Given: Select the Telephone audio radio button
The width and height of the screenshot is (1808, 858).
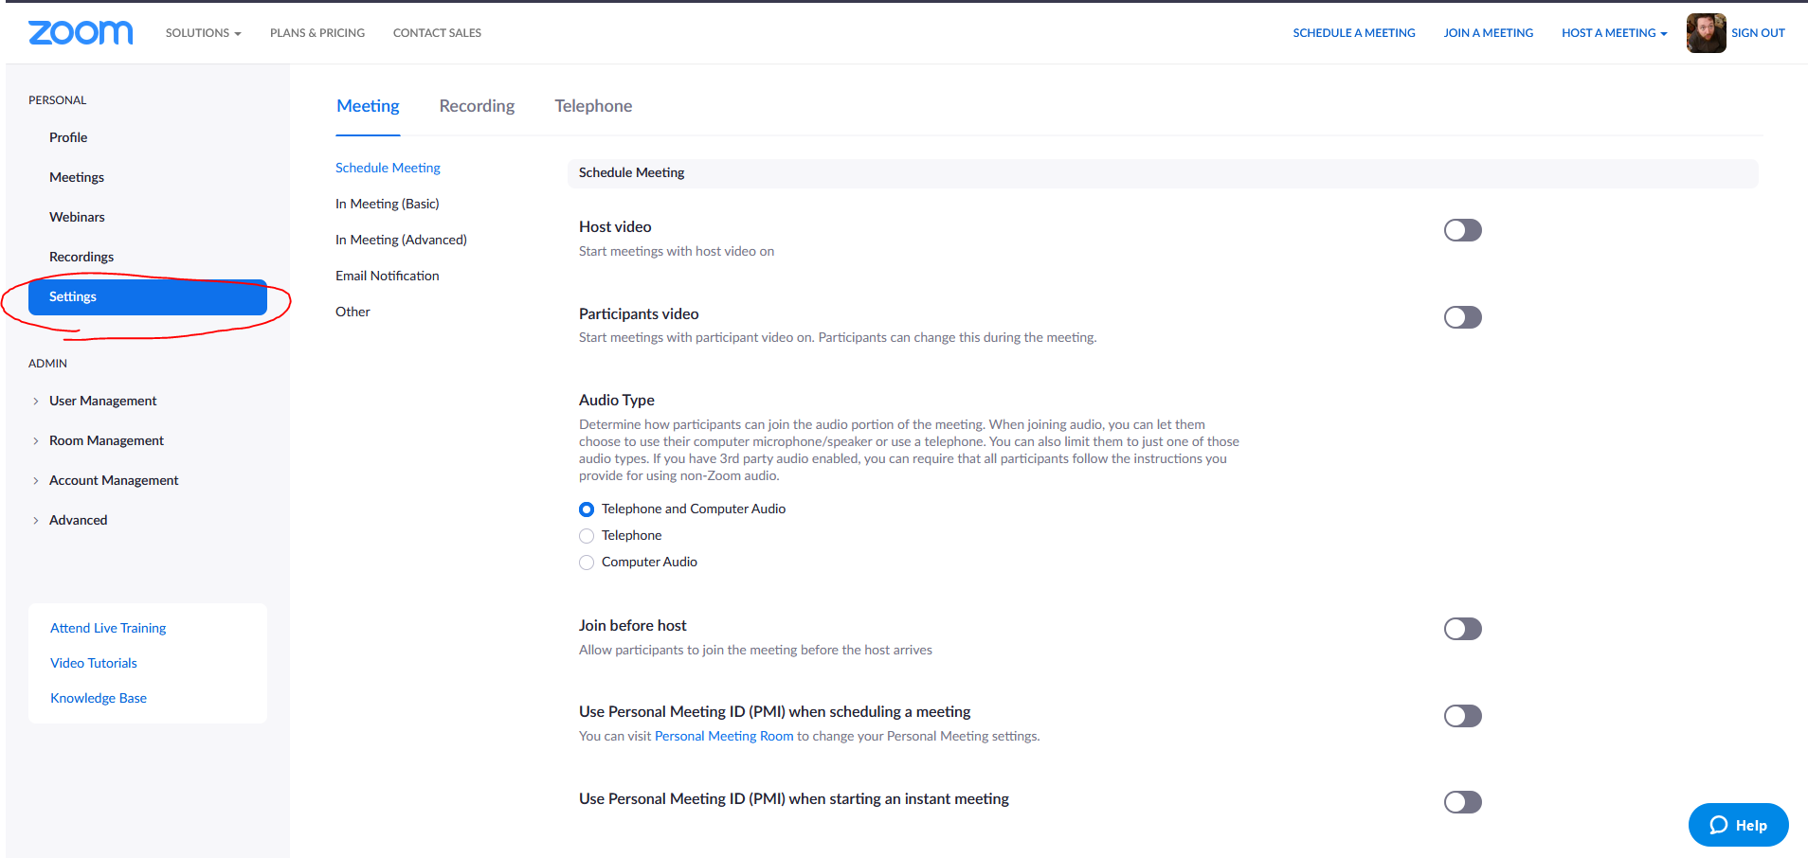Looking at the screenshot, I should [x=587, y=536].
